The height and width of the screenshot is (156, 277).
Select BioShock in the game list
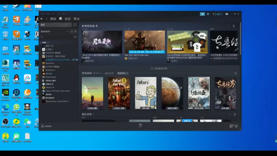pos(50,63)
